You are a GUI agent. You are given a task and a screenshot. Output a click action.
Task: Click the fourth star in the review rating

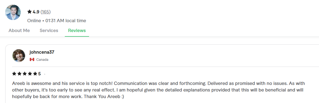tap(30, 73)
